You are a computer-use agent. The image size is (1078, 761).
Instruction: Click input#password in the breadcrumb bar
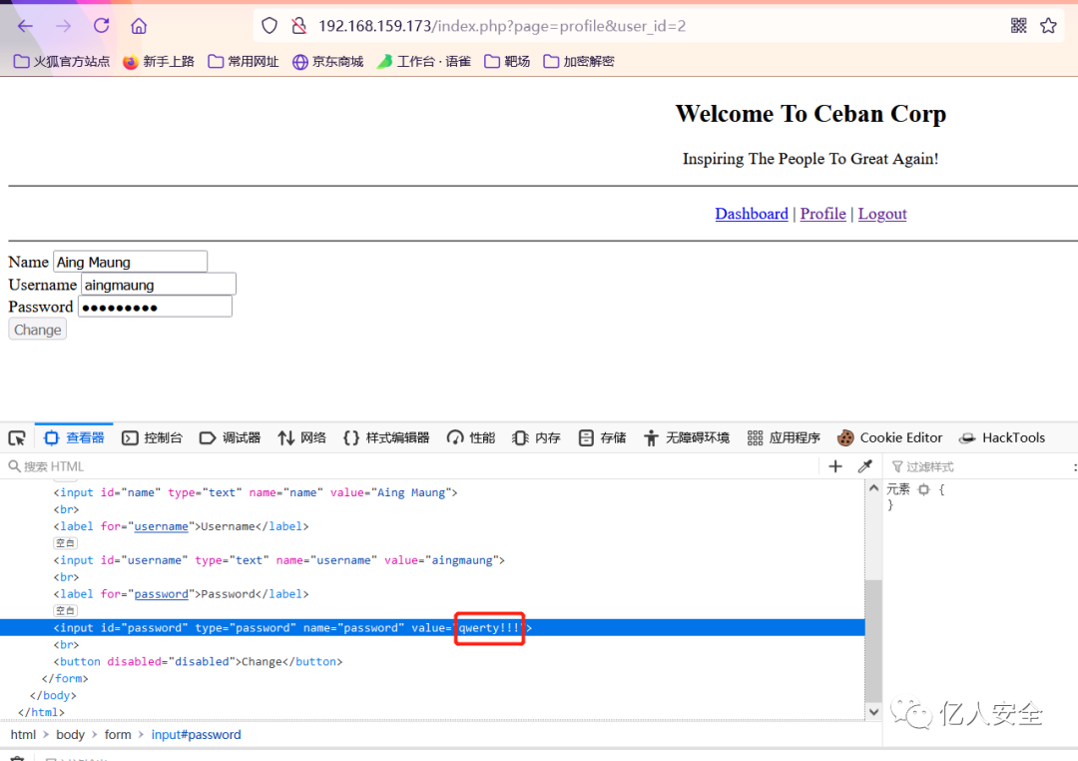coord(196,735)
